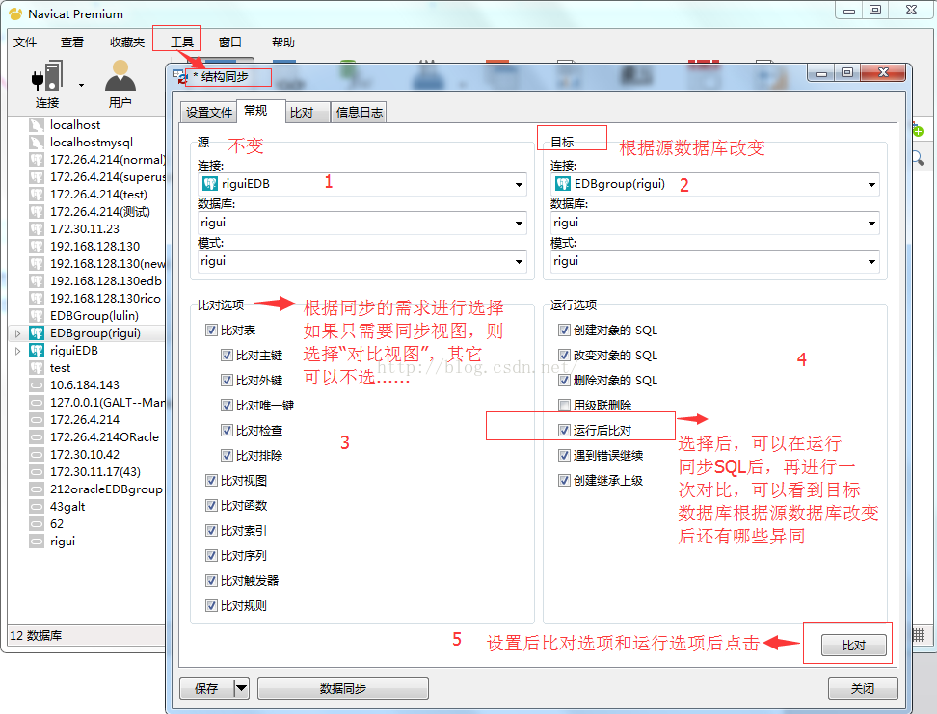Toggle 运行后比对 checkbox
This screenshot has width=937, height=714.
564,430
